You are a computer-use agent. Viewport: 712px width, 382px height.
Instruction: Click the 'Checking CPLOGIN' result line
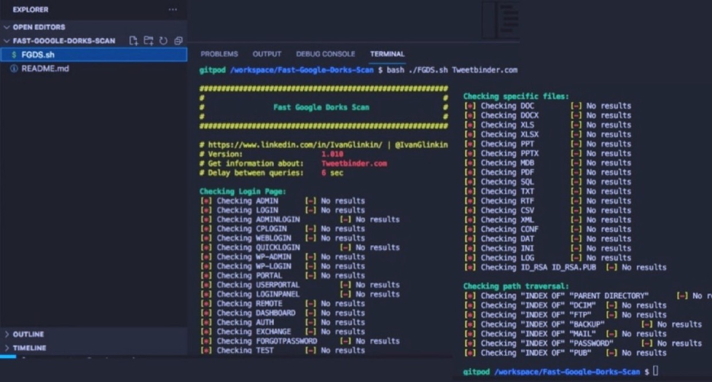coord(283,229)
